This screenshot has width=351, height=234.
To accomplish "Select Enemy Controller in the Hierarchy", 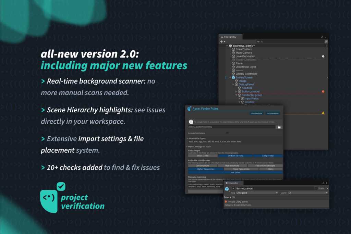I will coord(246,74).
